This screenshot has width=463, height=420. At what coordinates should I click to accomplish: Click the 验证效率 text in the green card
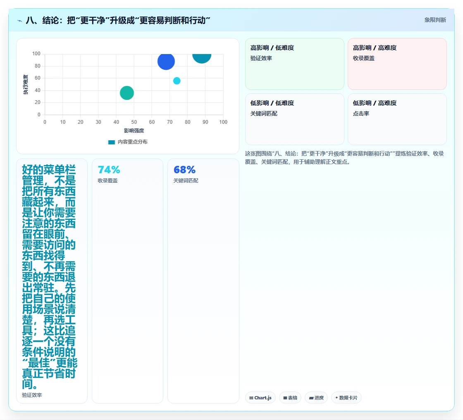[261, 58]
